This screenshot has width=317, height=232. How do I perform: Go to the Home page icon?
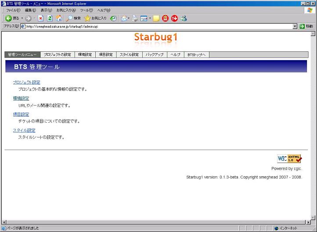[x=59, y=18]
